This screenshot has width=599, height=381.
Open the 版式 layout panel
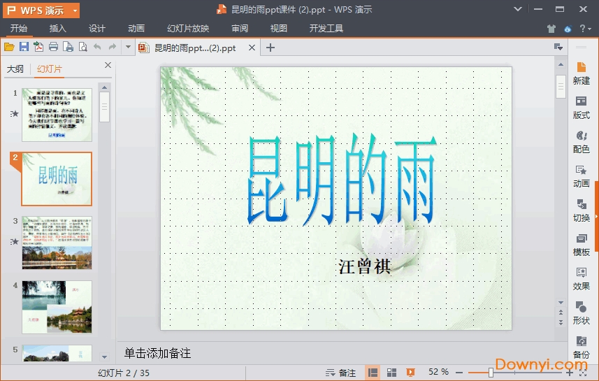(x=581, y=108)
